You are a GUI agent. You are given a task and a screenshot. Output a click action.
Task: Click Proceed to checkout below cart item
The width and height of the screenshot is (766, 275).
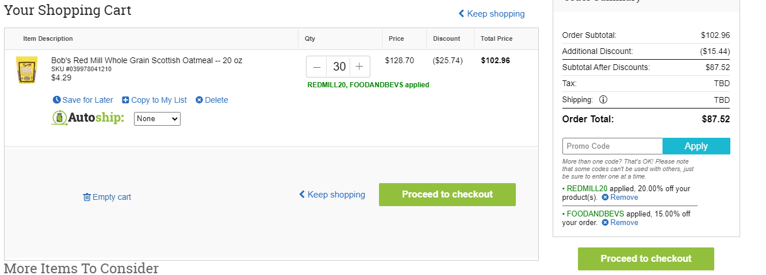click(447, 195)
